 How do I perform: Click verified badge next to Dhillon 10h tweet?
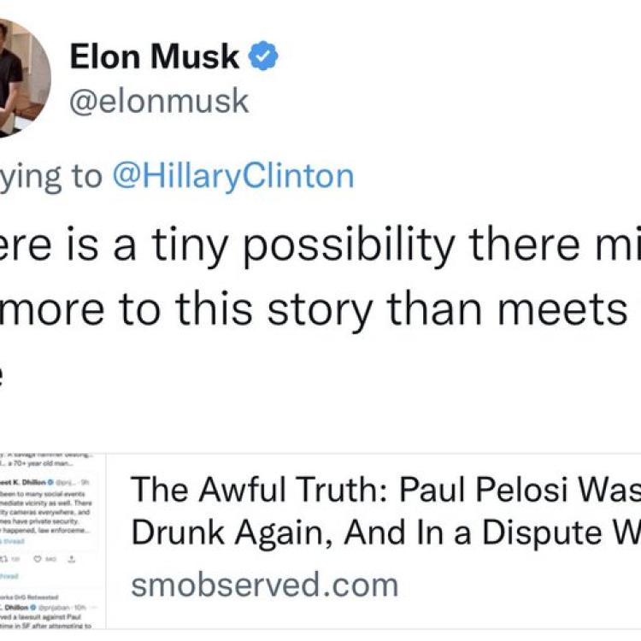(x=33, y=608)
